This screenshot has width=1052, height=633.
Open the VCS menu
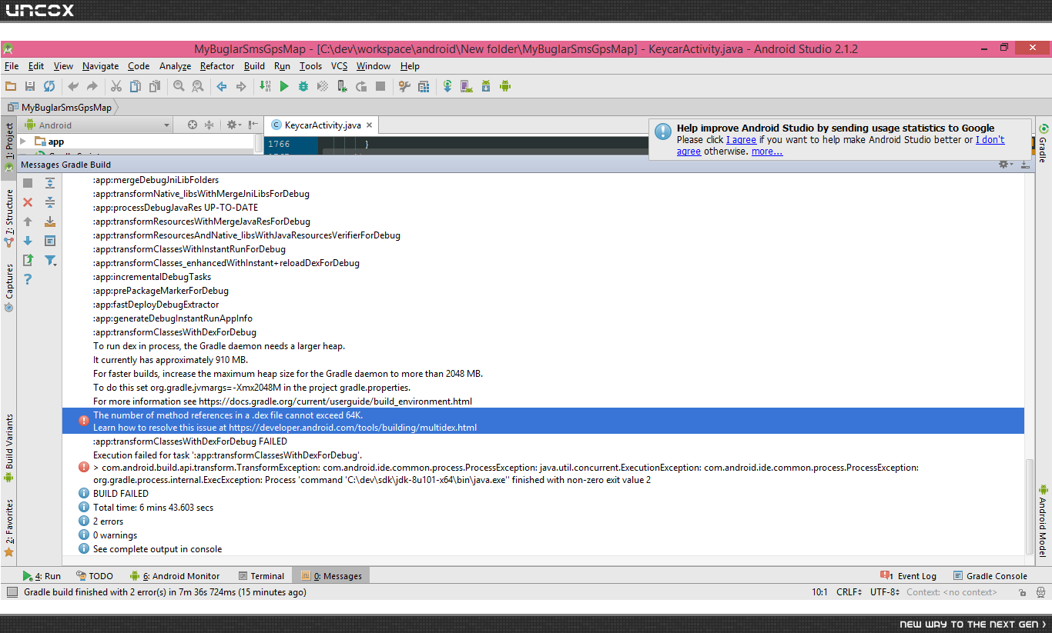pyautogui.click(x=340, y=66)
